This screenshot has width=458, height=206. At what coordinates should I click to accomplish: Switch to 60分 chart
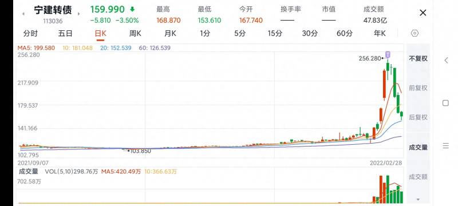coord(345,34)
